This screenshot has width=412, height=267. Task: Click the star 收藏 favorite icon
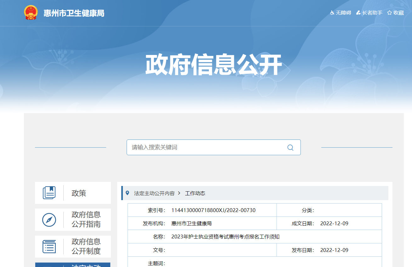tap(389, 13)
